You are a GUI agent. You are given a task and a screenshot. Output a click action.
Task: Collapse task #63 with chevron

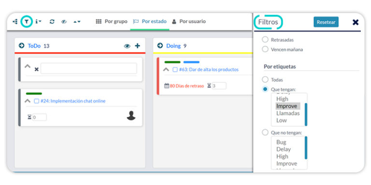click(x=166, y=69)
